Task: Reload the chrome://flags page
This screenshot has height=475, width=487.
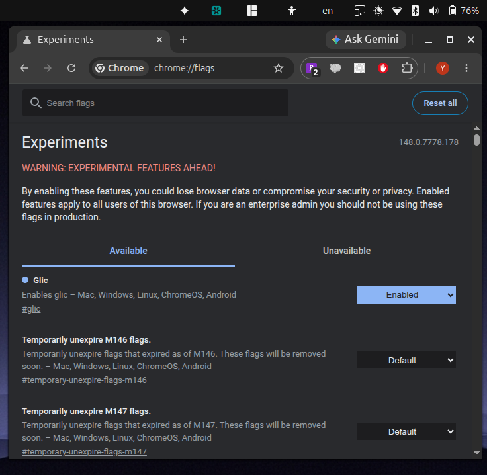Action: pyautogui.click(x=71, y=68)
